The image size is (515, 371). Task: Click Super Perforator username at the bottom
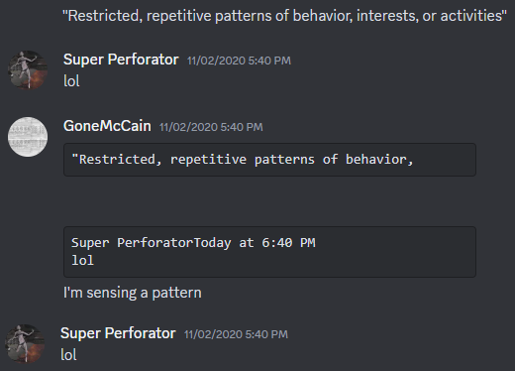(118, 333)
